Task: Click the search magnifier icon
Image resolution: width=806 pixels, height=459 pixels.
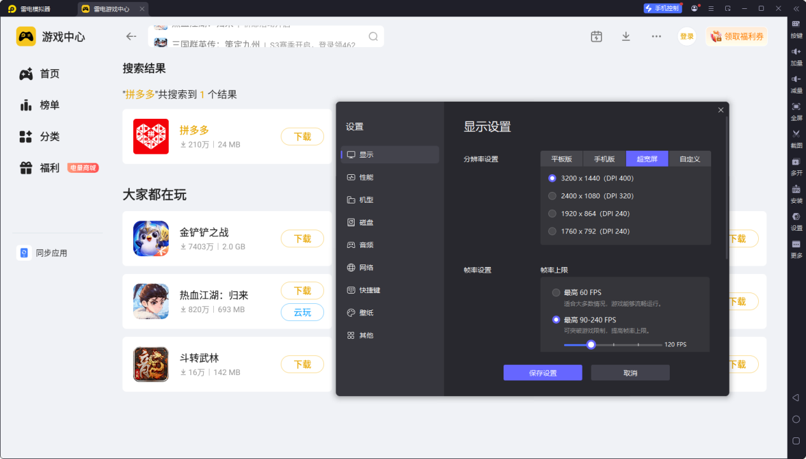Action: tap(373, 36)
